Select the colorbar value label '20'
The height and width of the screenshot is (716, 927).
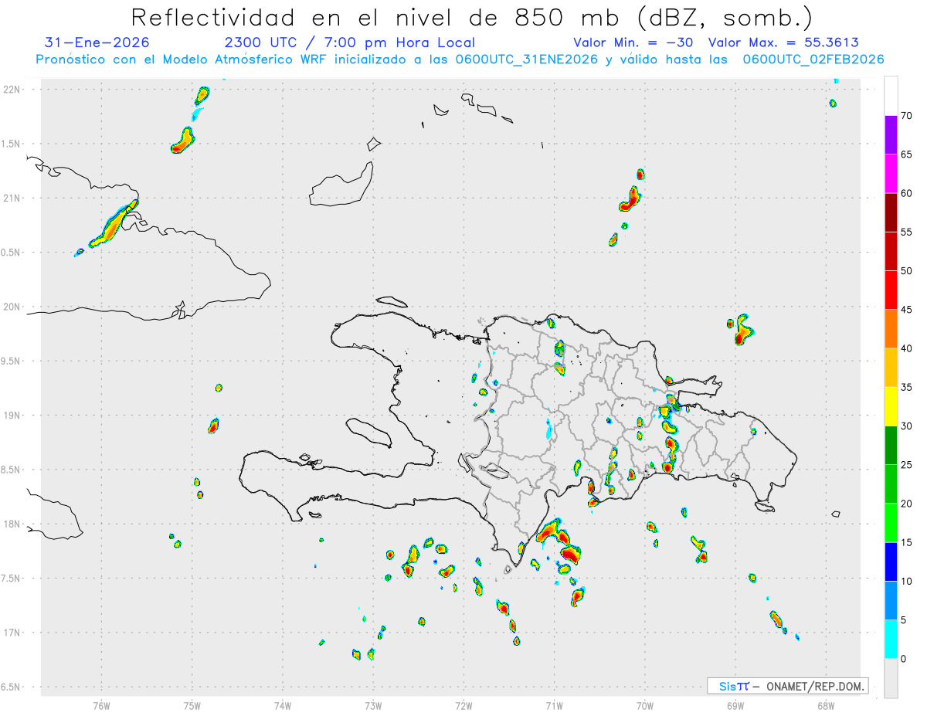point(906,504)
